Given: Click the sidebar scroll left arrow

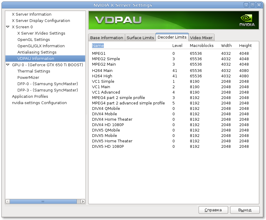Looking at the screenshot, I should [8, 201].
